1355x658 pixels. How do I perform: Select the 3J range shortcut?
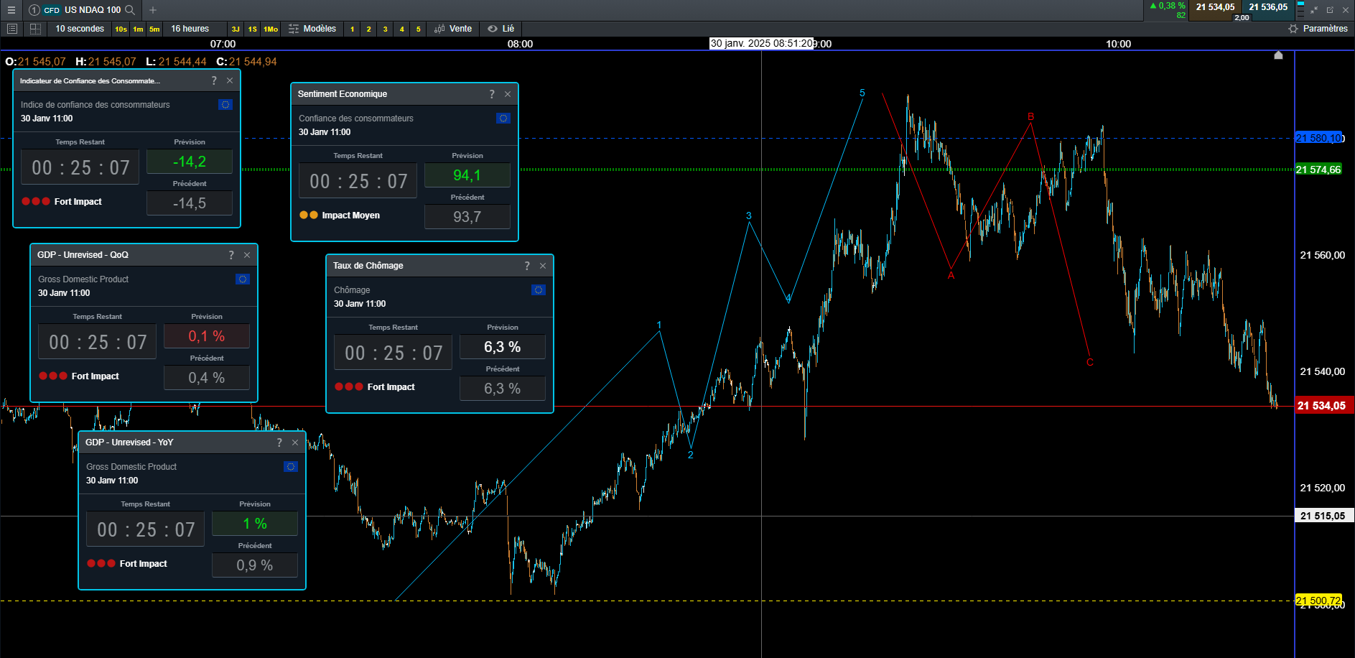pyautogui.click(x=236, y=29)
